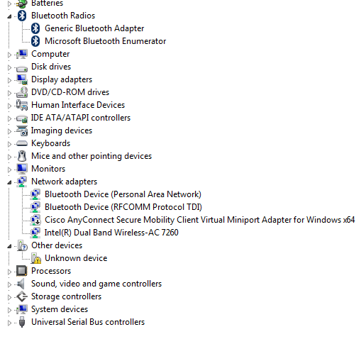Expand the Human Interface Devices node
Screen dimensions: 361x339
tap(9, 106)
